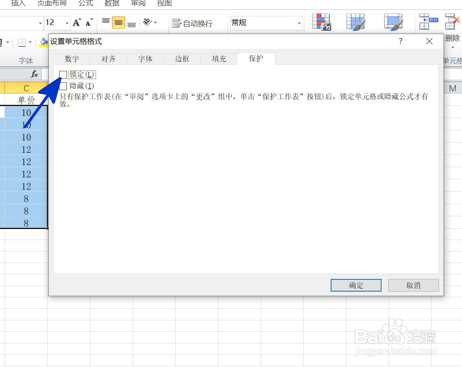Open the 插入 ribbon tab
The height and width of the screenshot is (367, 462).
(x=18, y=3)
